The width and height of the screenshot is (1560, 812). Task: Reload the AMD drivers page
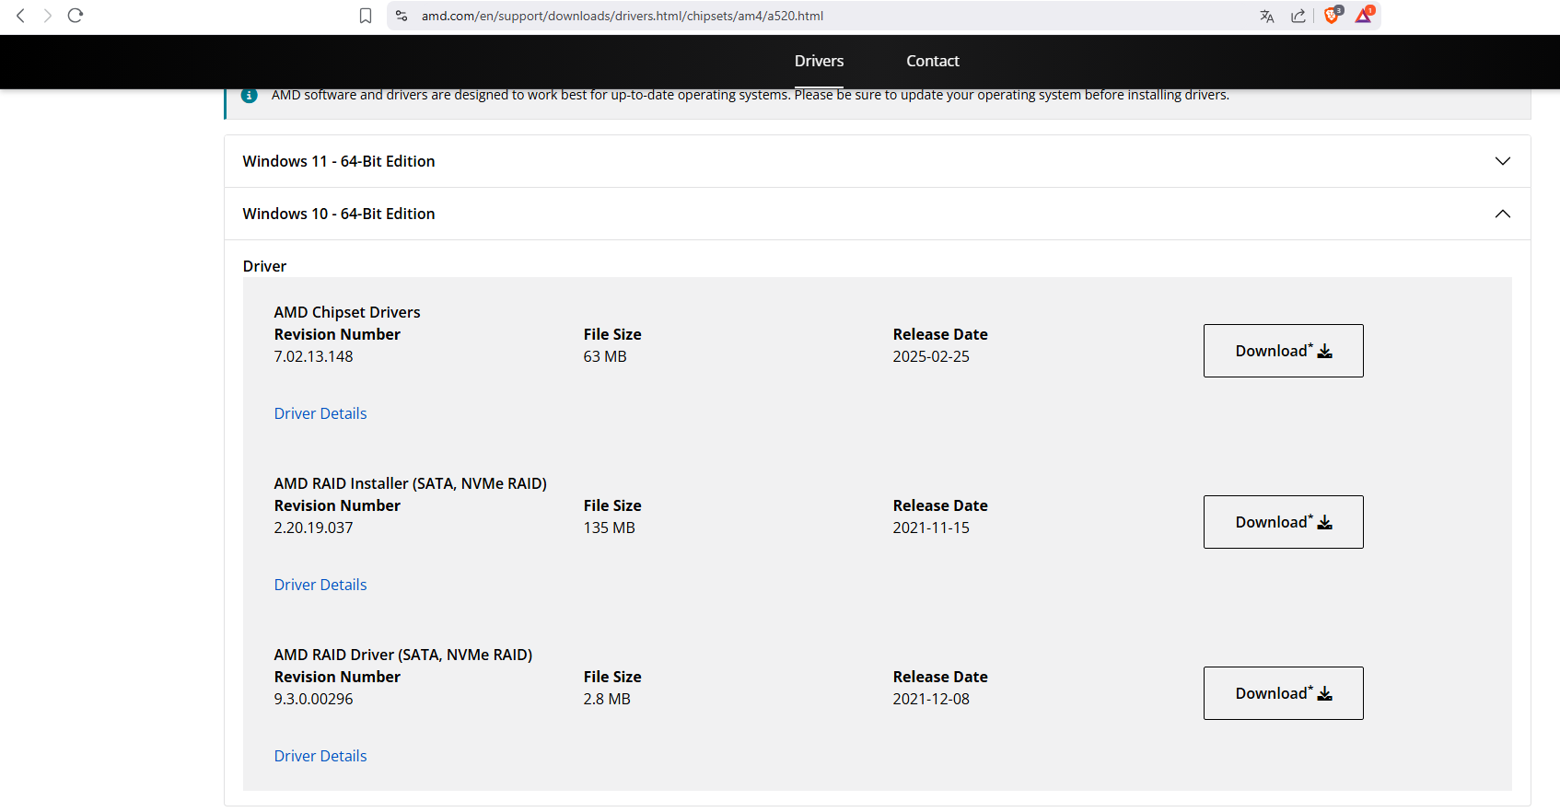(76, 16)
